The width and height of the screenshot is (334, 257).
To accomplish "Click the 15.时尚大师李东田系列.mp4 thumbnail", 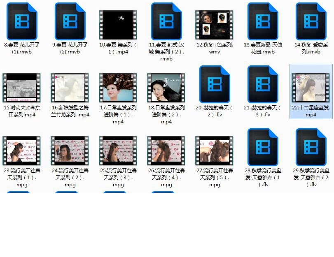I will (x=21, y=88).
